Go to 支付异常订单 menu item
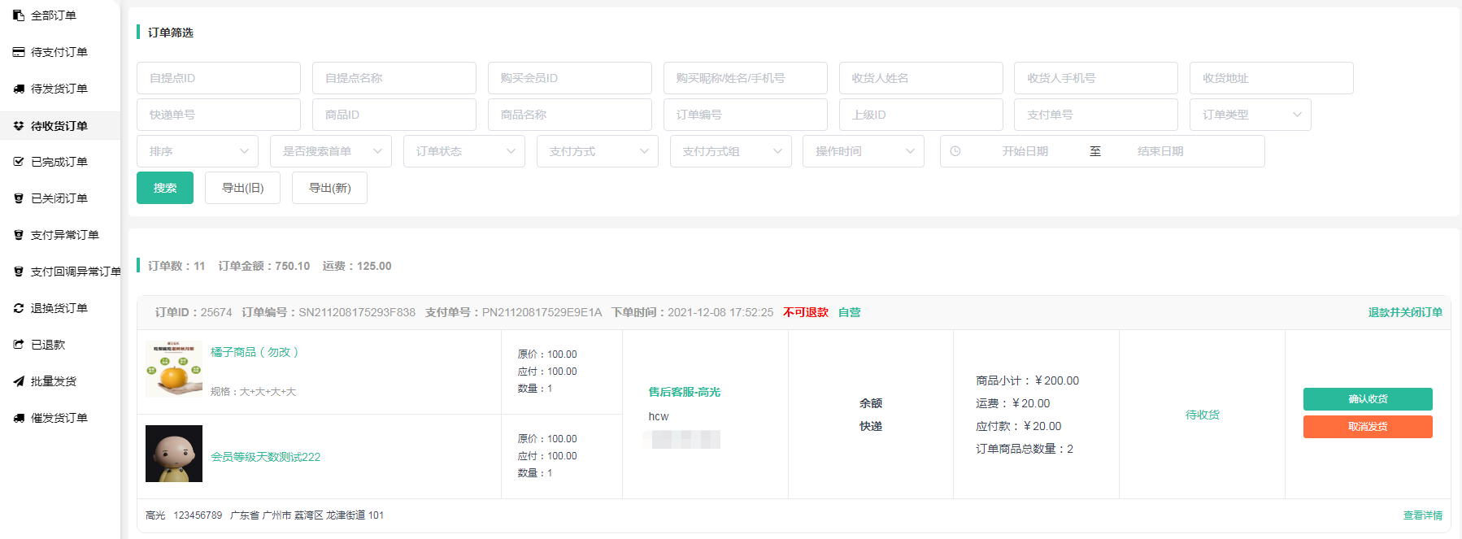1462x539 pixels. [64, 235]
